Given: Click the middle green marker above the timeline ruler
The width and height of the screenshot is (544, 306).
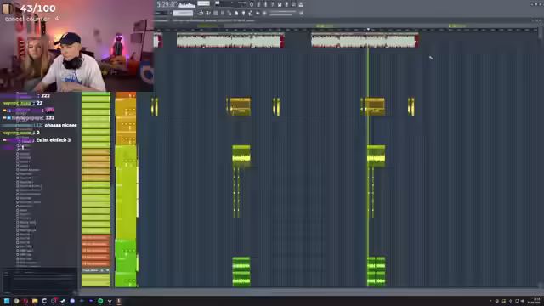Looking at the screenshot, I should pos(325,25).
